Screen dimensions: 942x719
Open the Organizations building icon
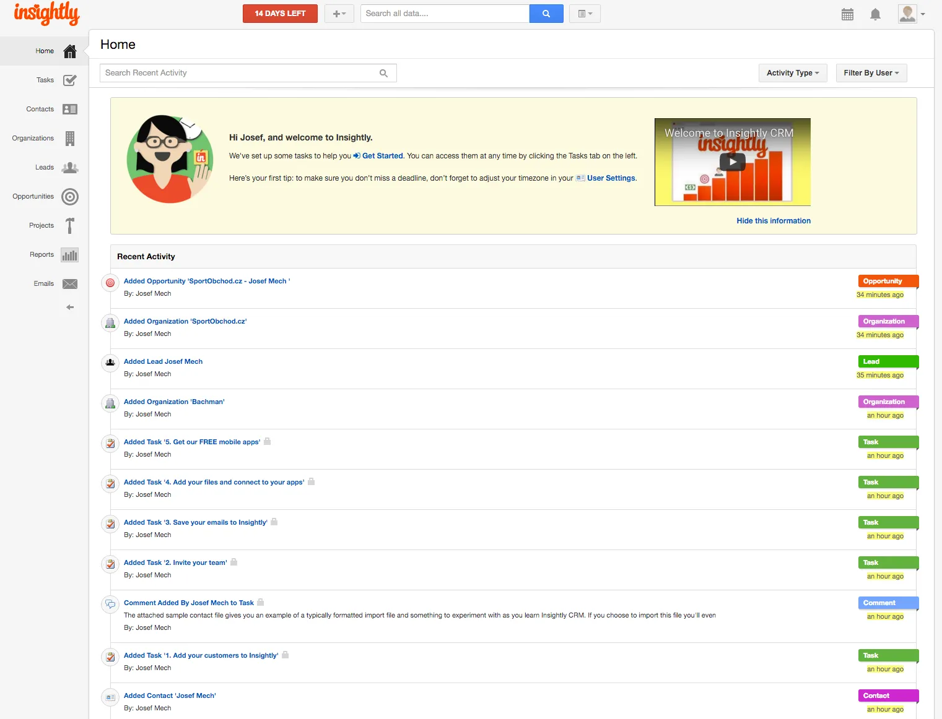click(70, 139)
